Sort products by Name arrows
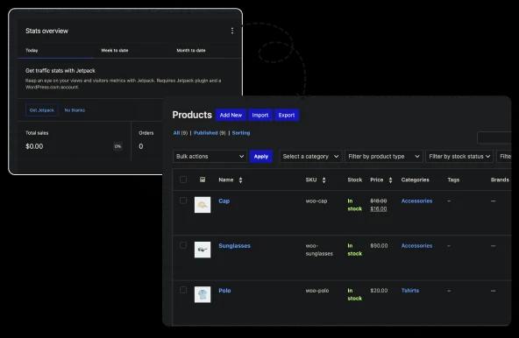The width and height of the screenshot is (519, 338). tap(240, 180)
